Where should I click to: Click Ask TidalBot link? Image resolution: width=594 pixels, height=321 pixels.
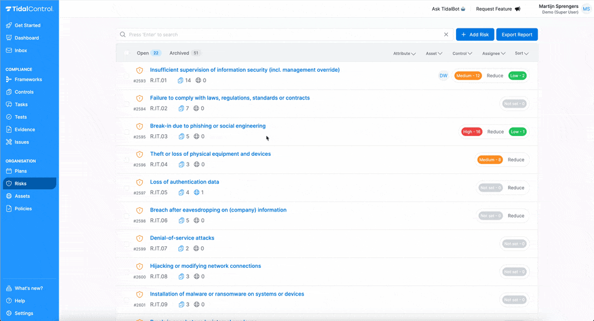449,9
